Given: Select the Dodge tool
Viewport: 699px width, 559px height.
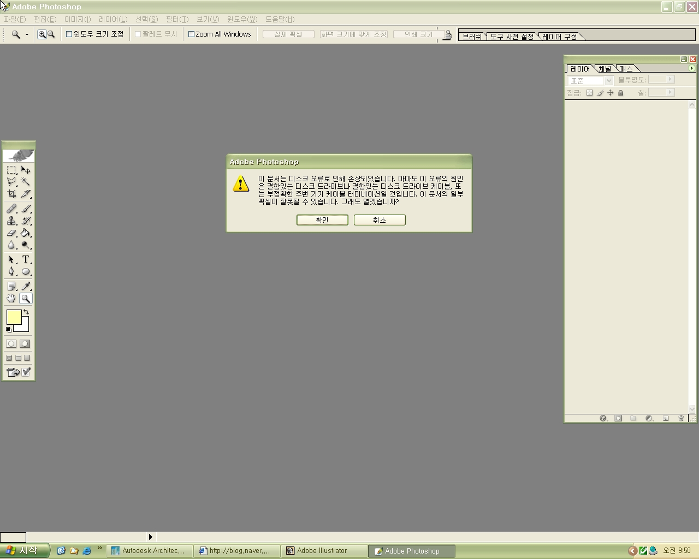Looking at the screenshot, I should tap(26, 245).
